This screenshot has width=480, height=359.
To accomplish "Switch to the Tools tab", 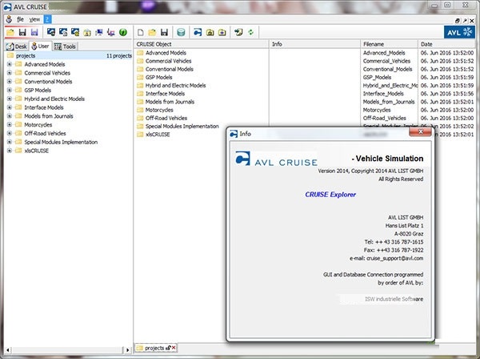I will coord(66,46).
